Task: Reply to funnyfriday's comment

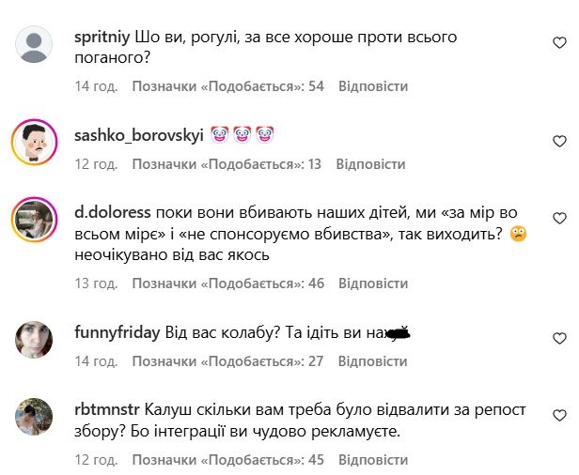Action: 372,360
